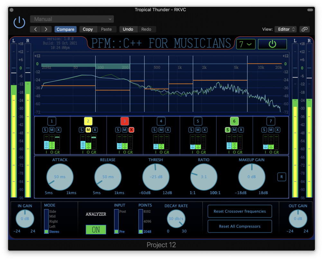Mute band 7 with M button

pos(271,130)
